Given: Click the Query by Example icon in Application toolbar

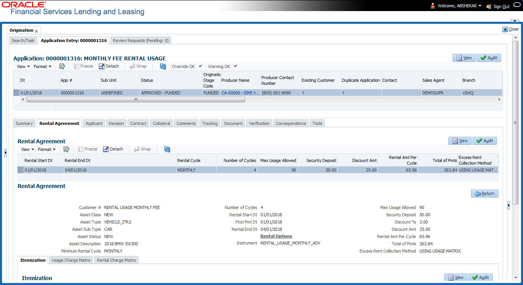Looking at the screenshot, I should point(62,66).
